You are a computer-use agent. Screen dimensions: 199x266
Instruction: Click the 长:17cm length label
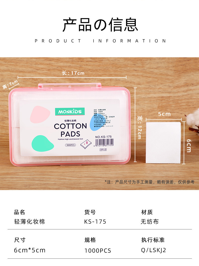(x=73, y=73)
